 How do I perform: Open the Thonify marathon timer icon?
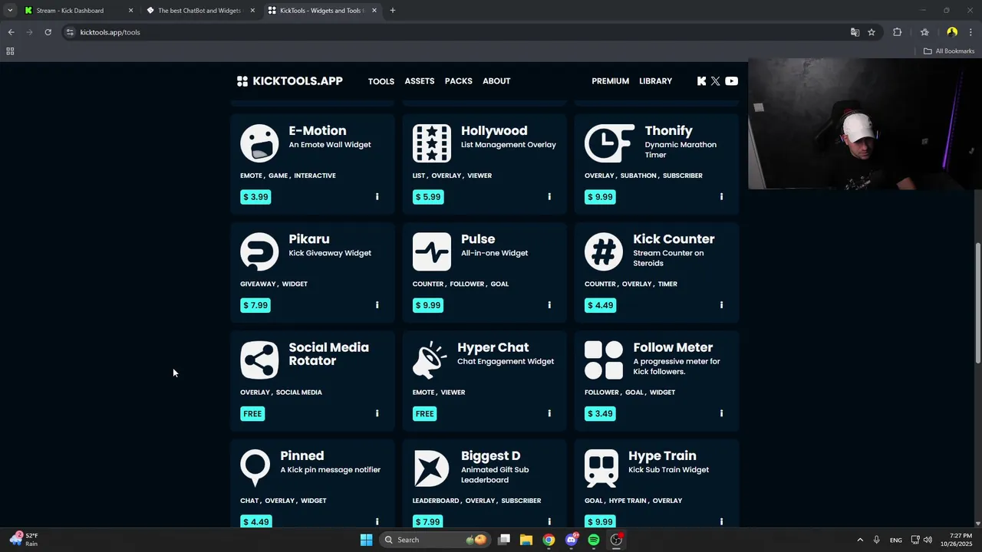pyautogui.click(x=609, y=143)
